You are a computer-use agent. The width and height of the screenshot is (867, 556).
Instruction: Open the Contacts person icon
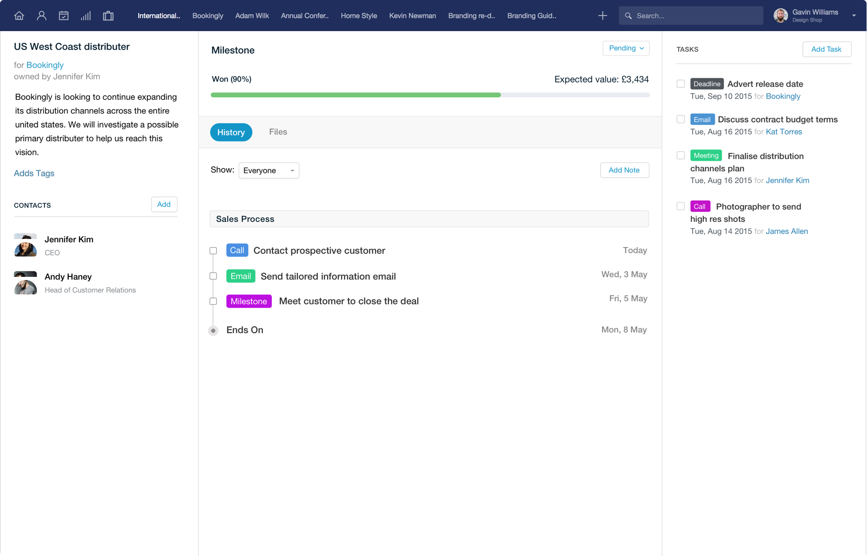(x=42, y=16)
